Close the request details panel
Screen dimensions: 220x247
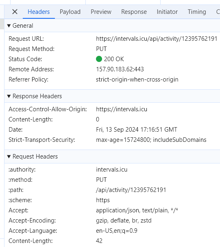point(15,12)
